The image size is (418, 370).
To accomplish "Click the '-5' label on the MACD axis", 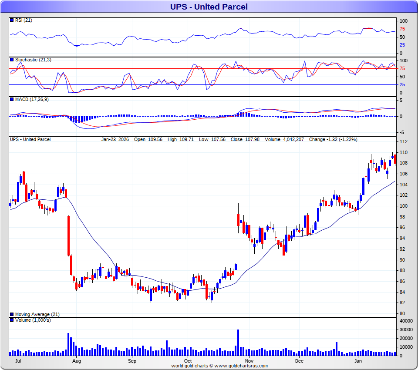I will [x=402, y=132].
